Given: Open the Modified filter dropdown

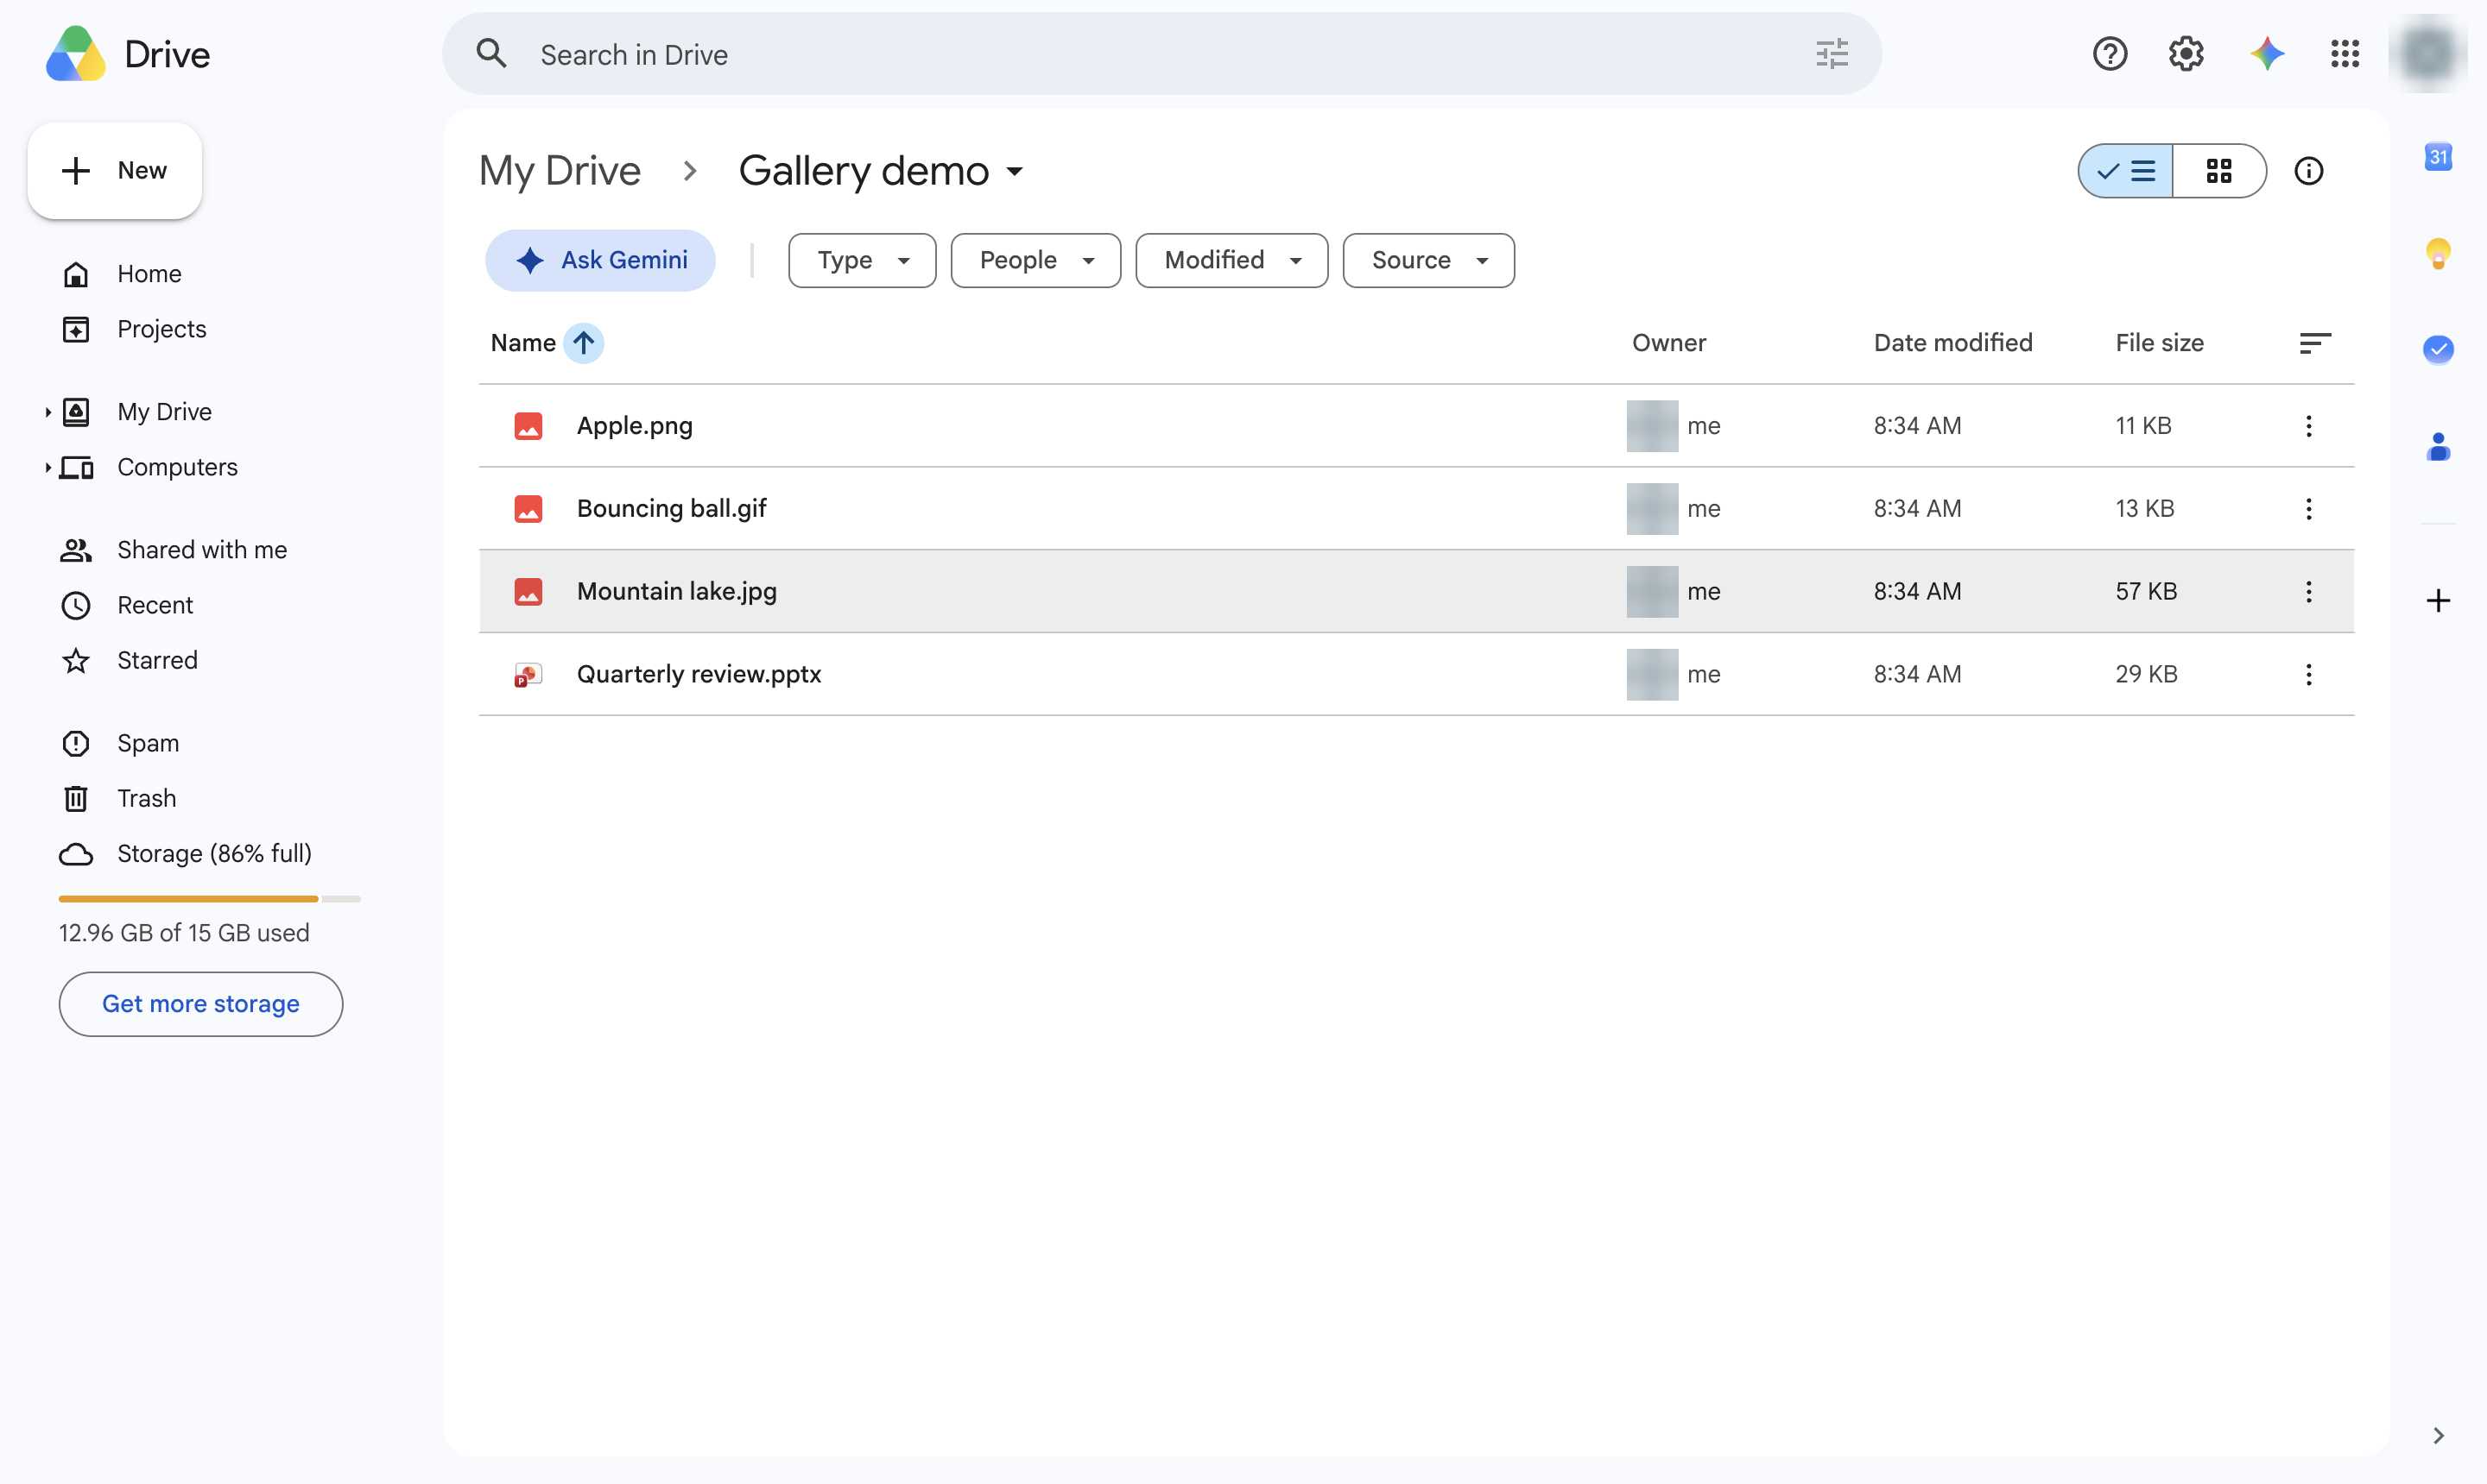Looking at the screenshot, I should (1231, 260).
